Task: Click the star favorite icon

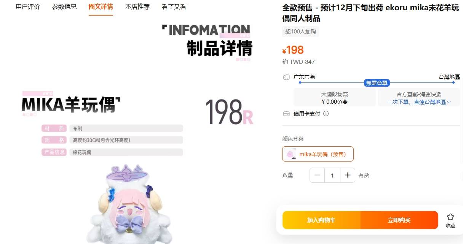Action: (x=450, y=217)
